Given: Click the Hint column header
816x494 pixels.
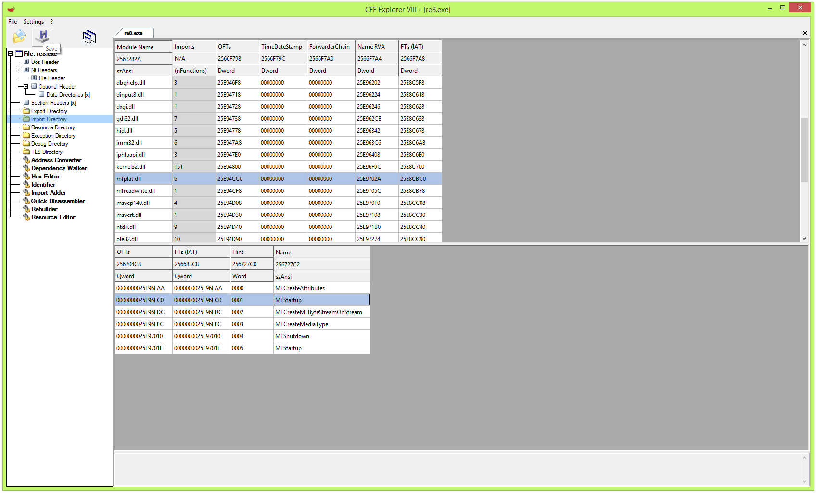Looking at the screenshot, I should tap(252, 252).
